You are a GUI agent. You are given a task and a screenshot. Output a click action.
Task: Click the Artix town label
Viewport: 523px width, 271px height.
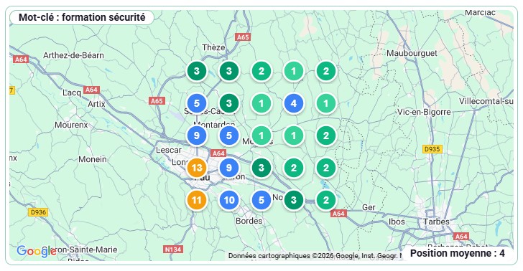pyautogui.click(x=96, y=104)
